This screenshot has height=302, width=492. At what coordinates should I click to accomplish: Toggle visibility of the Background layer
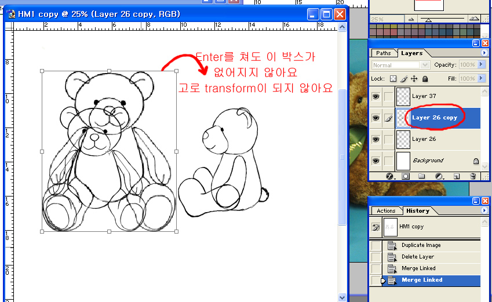[376, 161]
